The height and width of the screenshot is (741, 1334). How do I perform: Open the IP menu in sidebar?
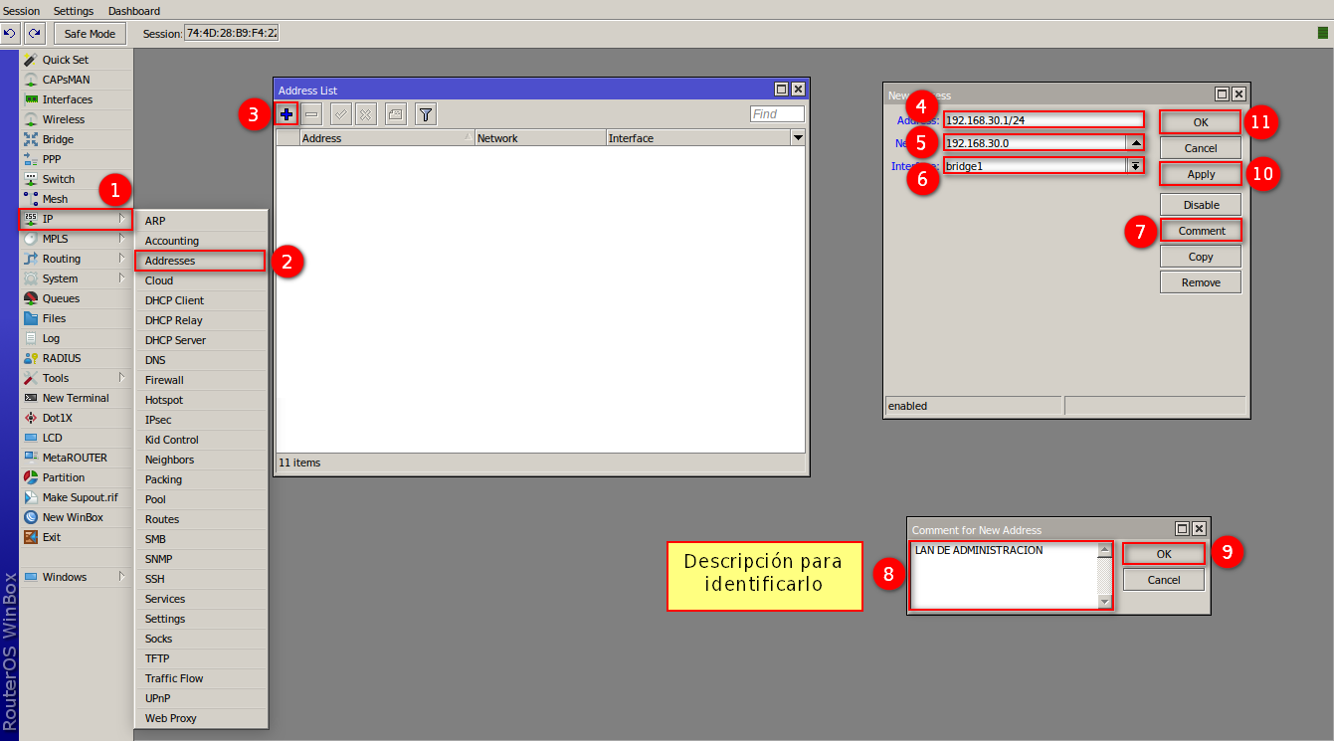76,219
